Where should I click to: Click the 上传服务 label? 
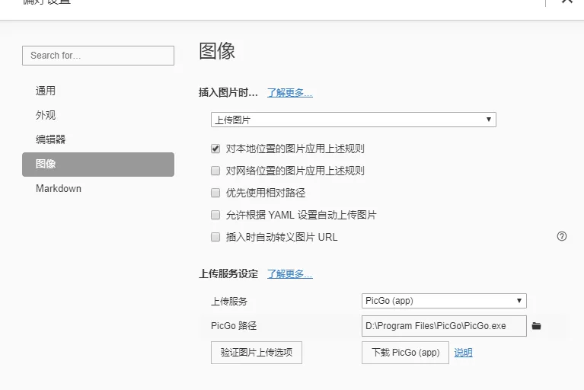(x=229, y=302)
